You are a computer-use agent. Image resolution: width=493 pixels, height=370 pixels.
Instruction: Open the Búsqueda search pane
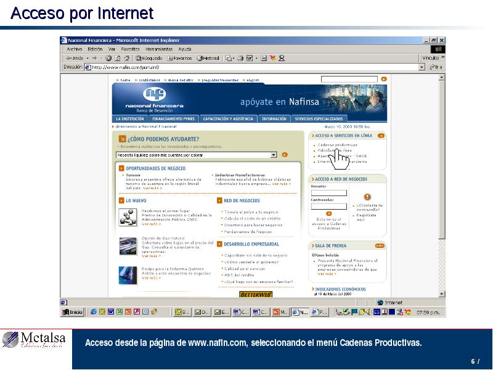click(149, 58)
